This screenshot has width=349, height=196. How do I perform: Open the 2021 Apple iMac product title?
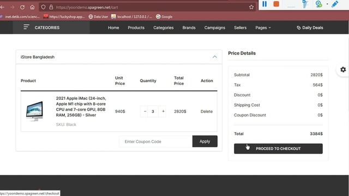point(81,107)
